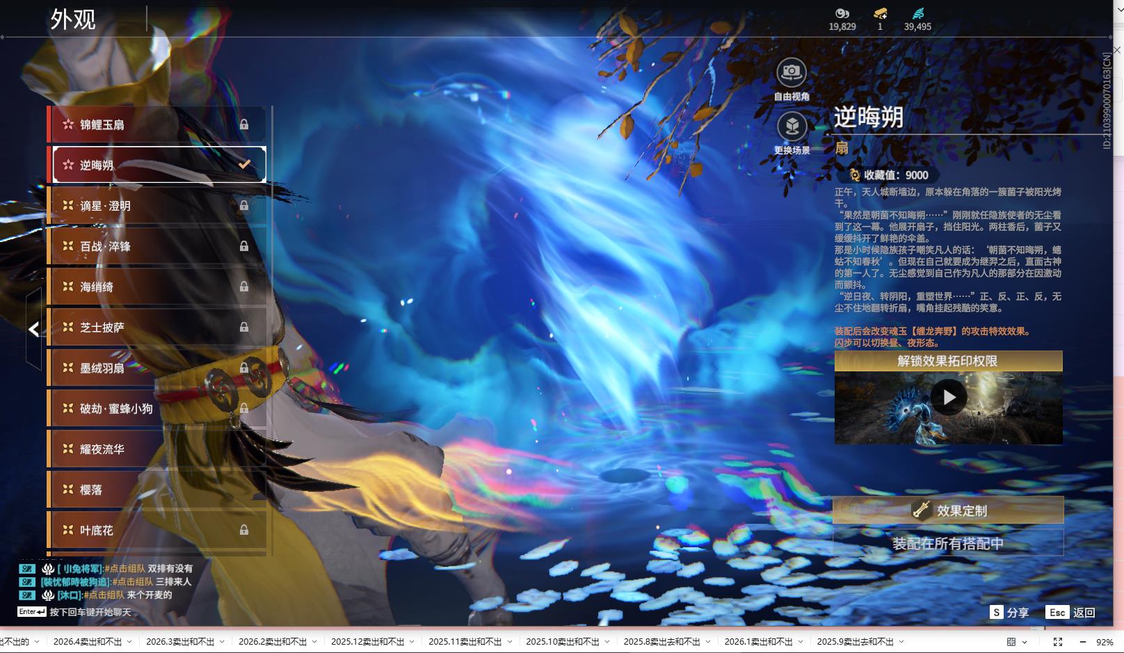Screen dimensions: 1124x653
Task: Open dropdown arrow on 2026.4卖出和不出 tab
Action: [129, 642]
